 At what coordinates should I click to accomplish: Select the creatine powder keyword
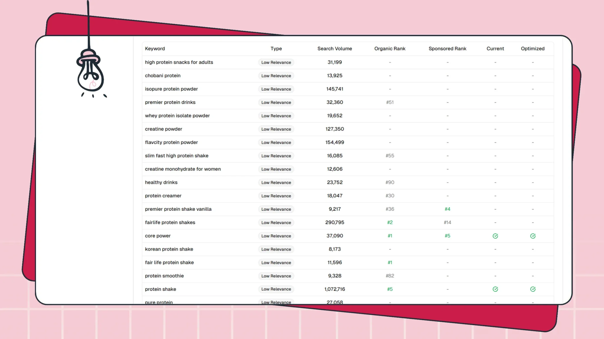[163, 129]
